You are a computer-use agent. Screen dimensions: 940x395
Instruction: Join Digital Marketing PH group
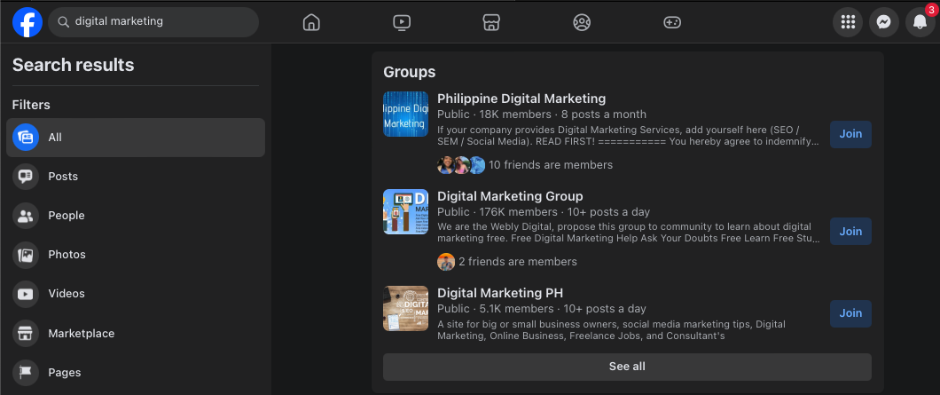click(x=850, y=312)
